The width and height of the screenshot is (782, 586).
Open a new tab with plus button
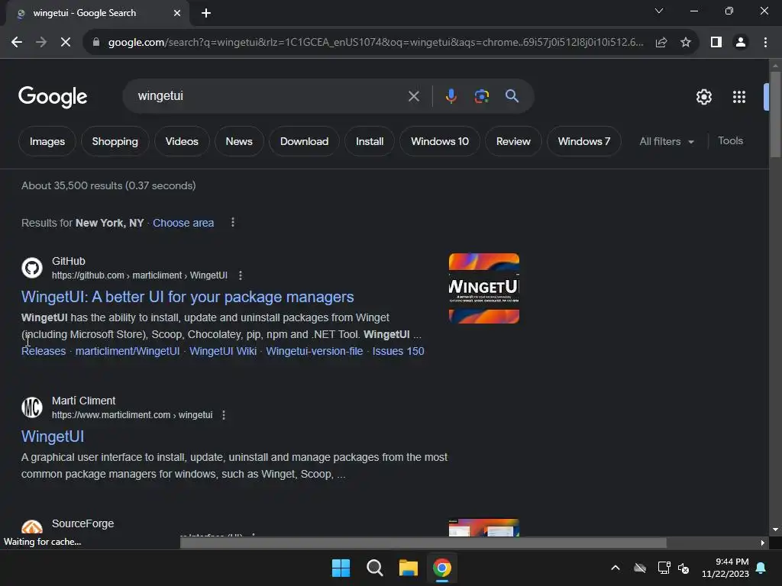(206, 13)
